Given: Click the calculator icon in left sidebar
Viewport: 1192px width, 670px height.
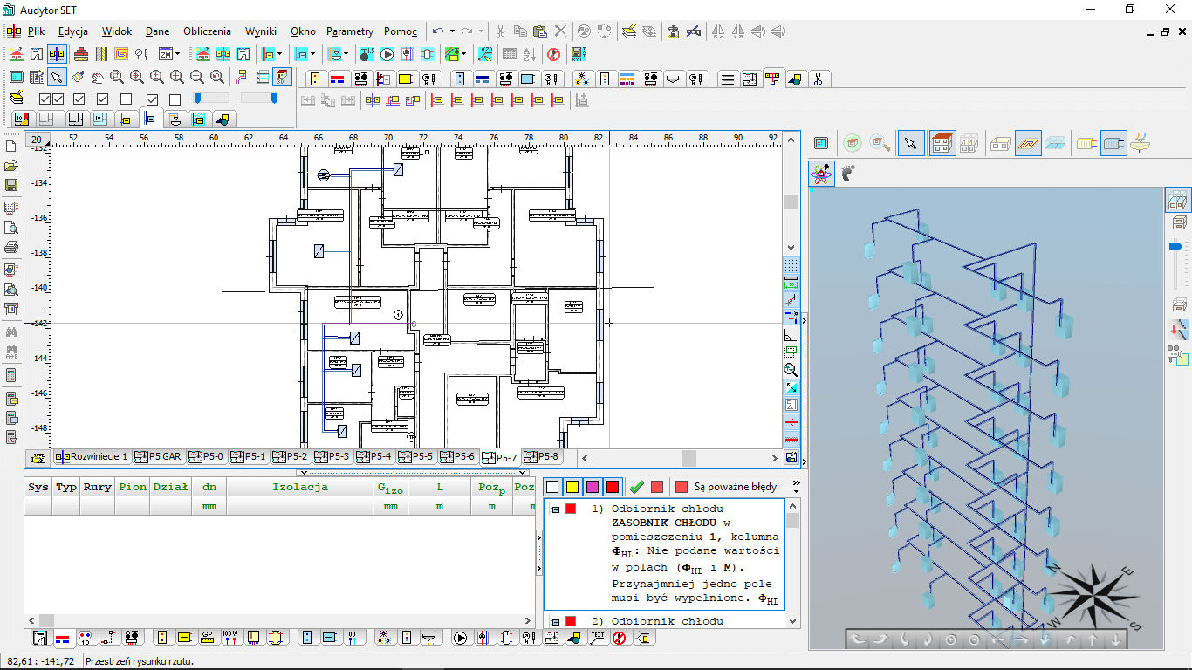Looking at the screenshot, I should (11, 375).
